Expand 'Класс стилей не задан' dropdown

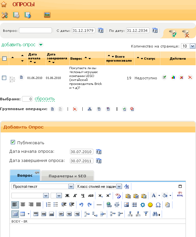[99, 186]
